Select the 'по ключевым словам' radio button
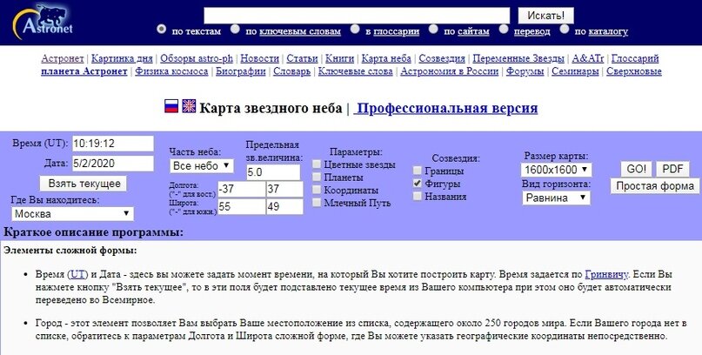Image resolution: width=702 pixels, height=355 pixels. pos(235,29)
